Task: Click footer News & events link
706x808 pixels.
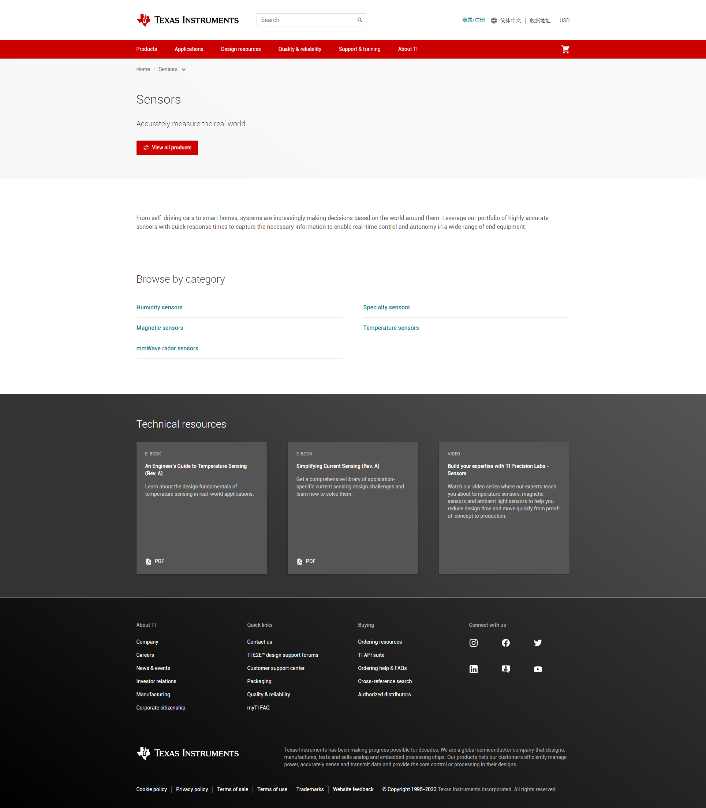Action: 153,669
